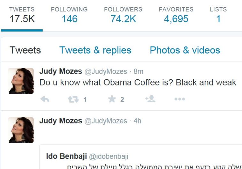
Task: Open Judy Mozes name link in first tweet
Action: pos(60,71)
